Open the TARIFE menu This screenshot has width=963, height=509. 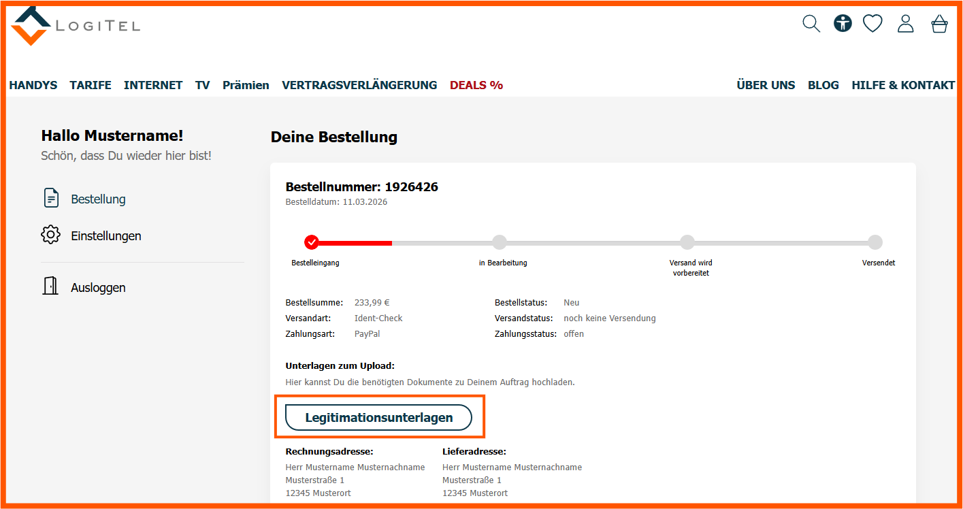[91, 85]
